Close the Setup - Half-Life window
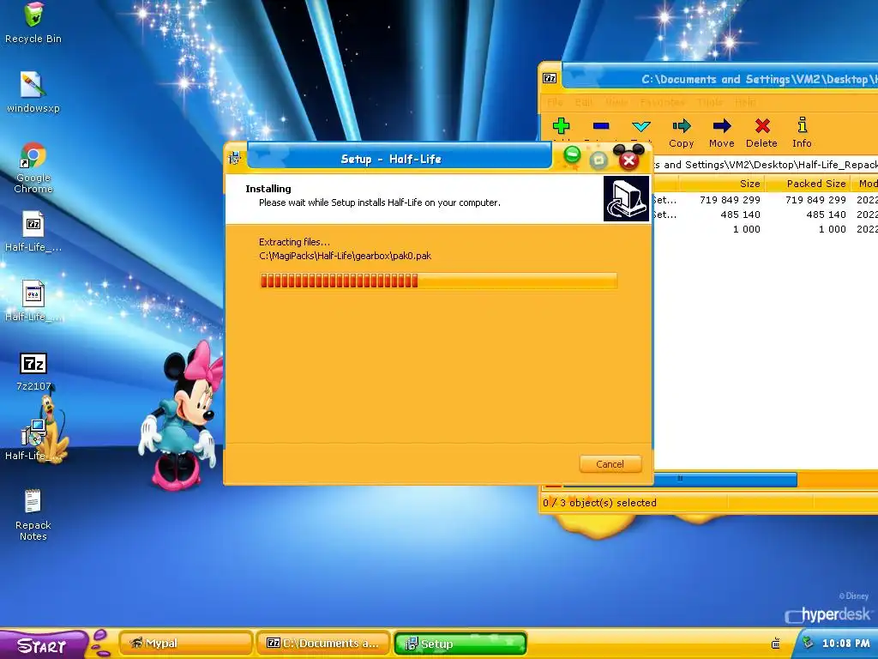878x659 pixels. [x=628, y=160]
